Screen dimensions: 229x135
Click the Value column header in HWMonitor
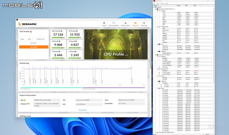[181, 5]
